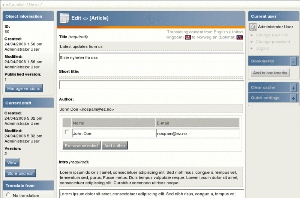Click the Remove selected button
The image size is (300, 198).
pyautogui.click(x=81, y=145)
